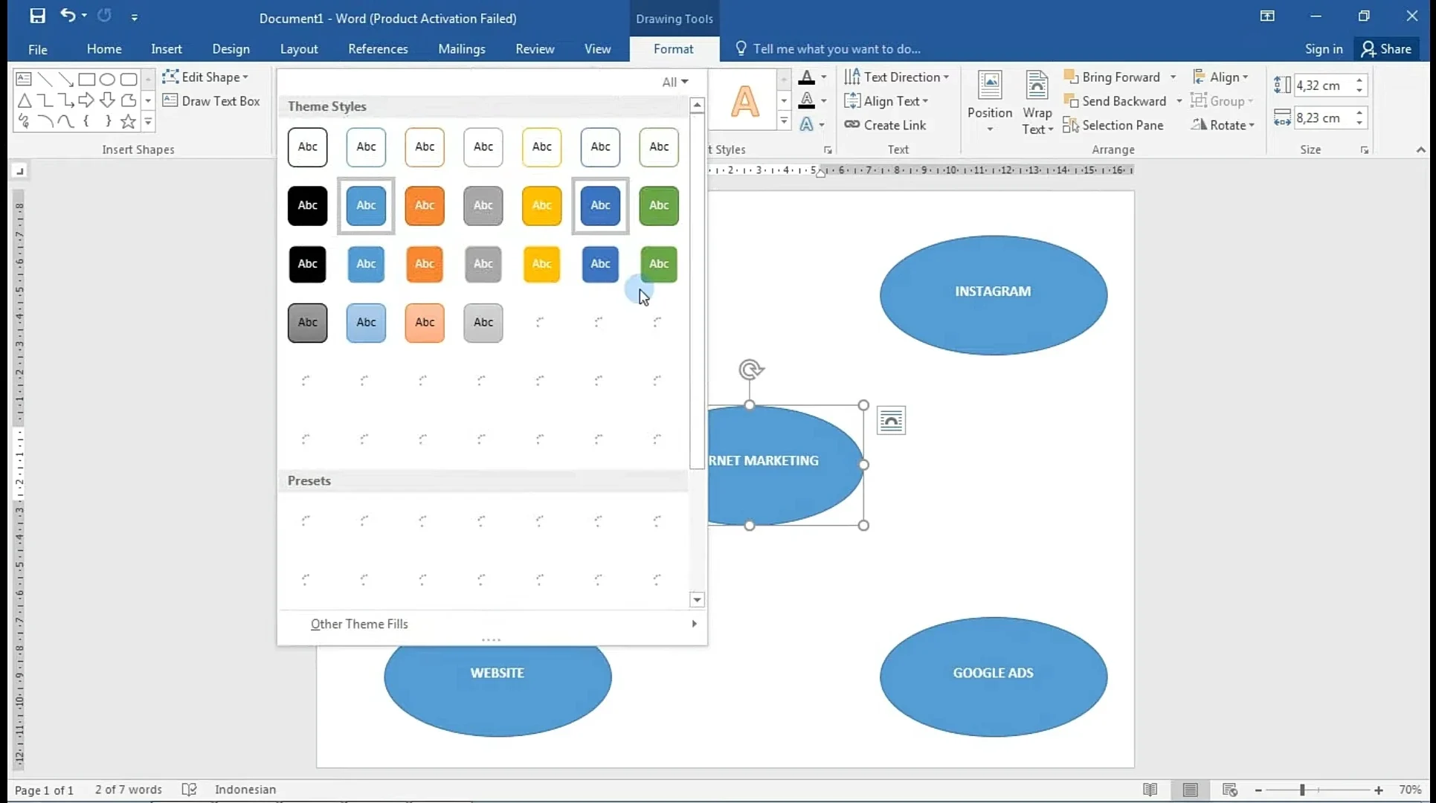Choose black filled style in third row
The height and width of the screenshot is (803, 1436).
[308, 264]
